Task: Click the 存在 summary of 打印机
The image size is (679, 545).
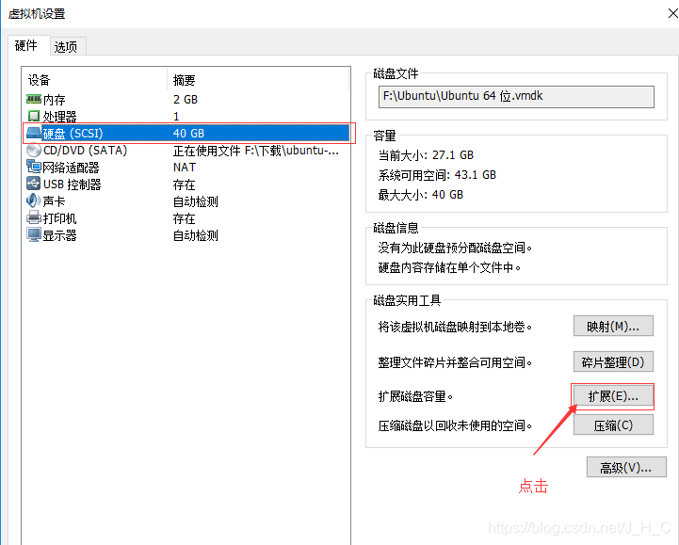Action: (x=185, y=218)
